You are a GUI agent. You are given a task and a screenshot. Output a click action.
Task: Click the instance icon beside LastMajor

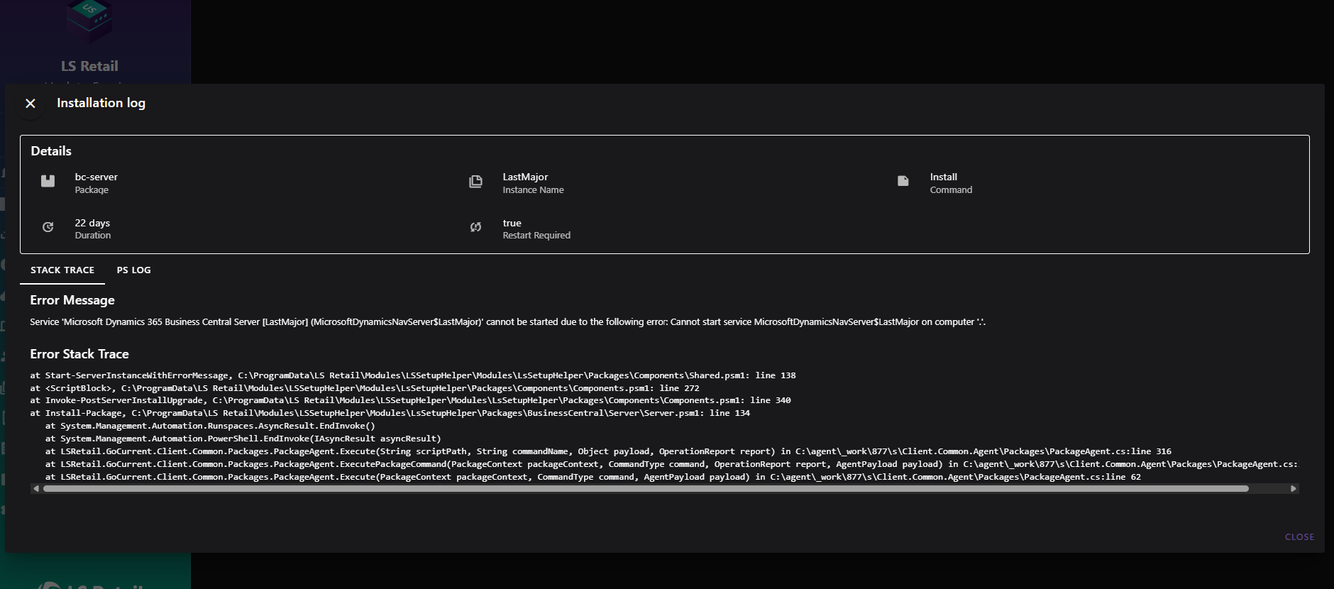475,182
